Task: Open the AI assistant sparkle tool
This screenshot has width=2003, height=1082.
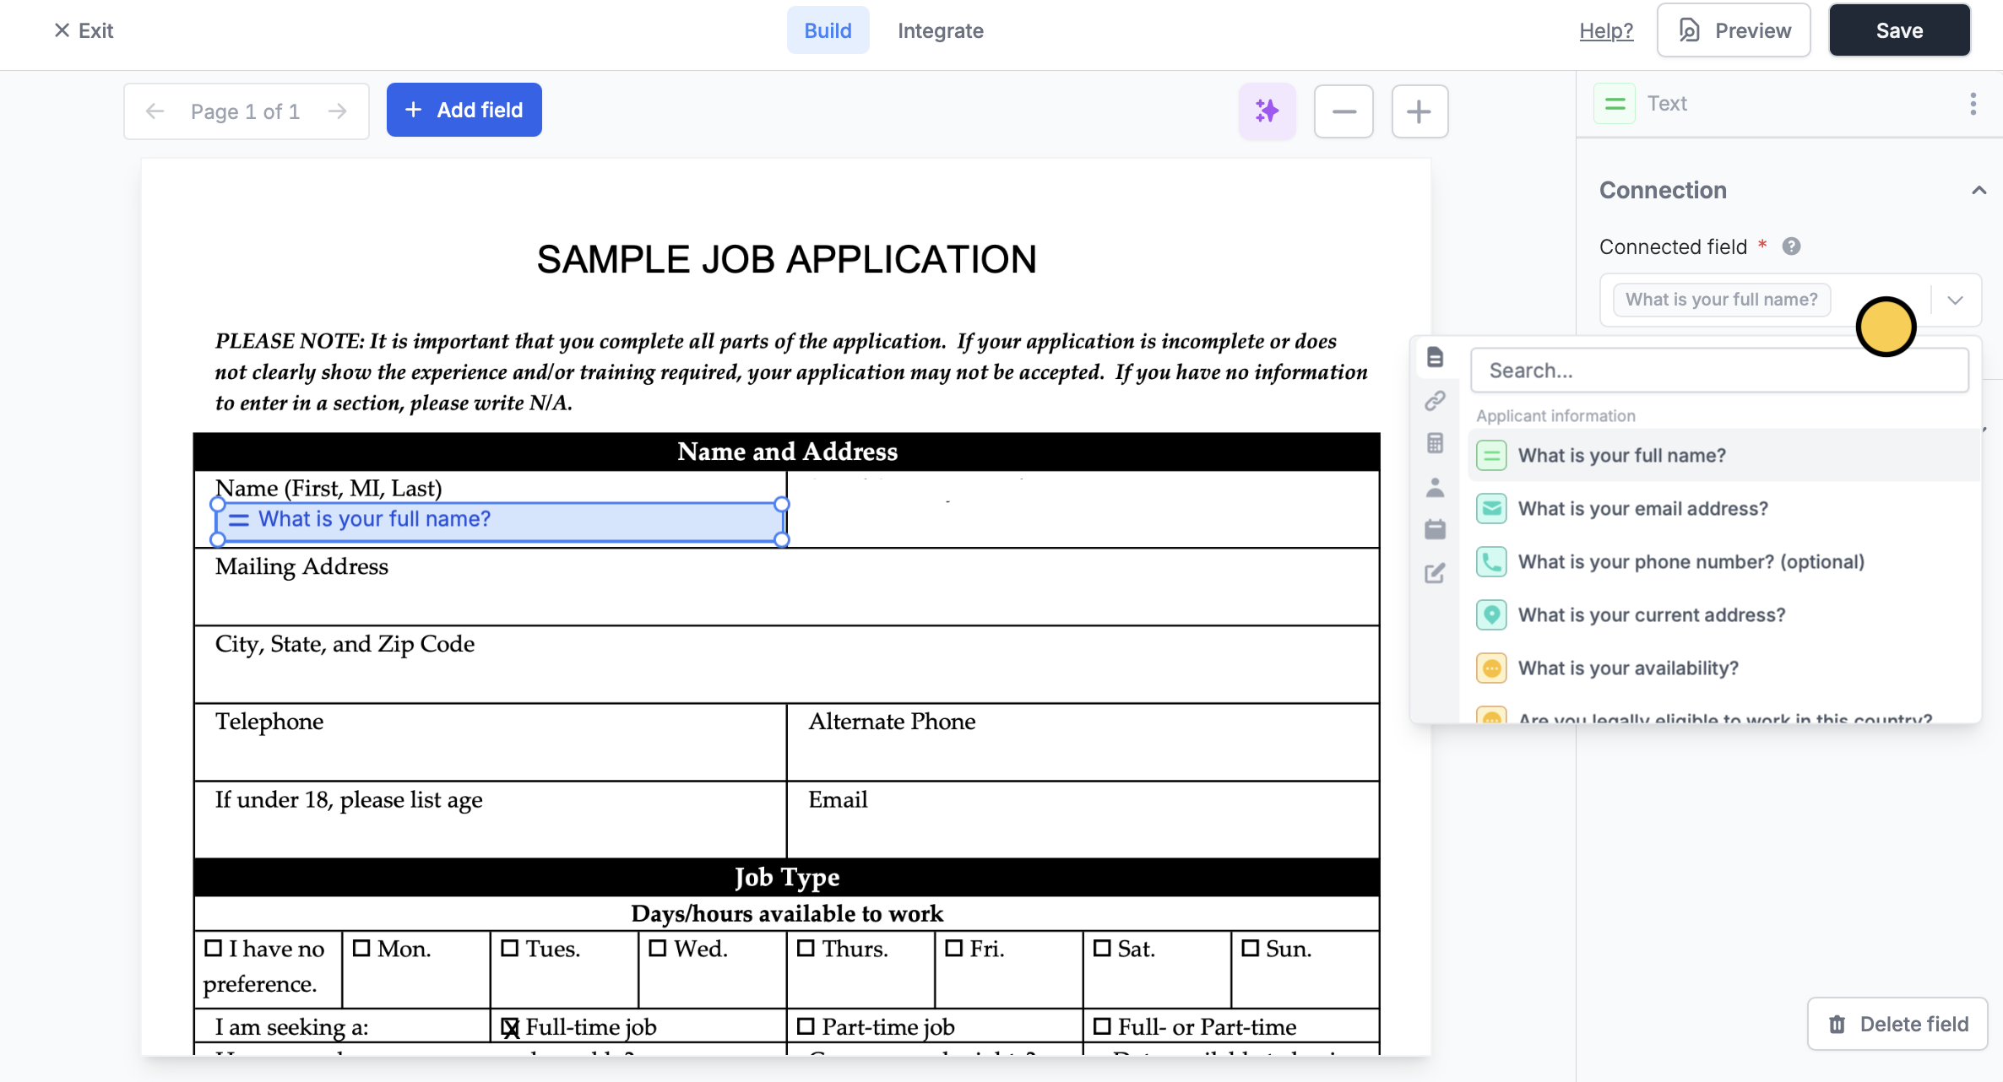Action: pyautogui.click(x=1267, y=111)
